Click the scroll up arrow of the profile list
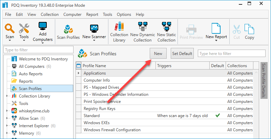 [x=256, y=73]
